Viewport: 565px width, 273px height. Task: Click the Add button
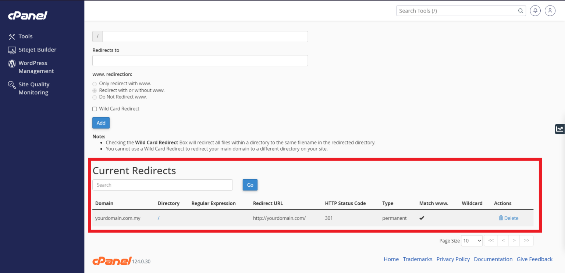pyautogui.click(x=100, y=123)
